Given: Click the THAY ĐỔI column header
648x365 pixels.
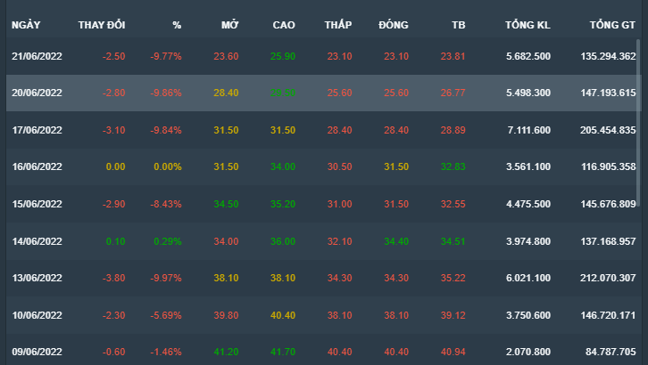Looking at the screenshot, I should pos(102,25).
